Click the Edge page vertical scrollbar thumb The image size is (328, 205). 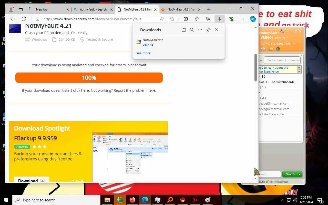(255, 68)
